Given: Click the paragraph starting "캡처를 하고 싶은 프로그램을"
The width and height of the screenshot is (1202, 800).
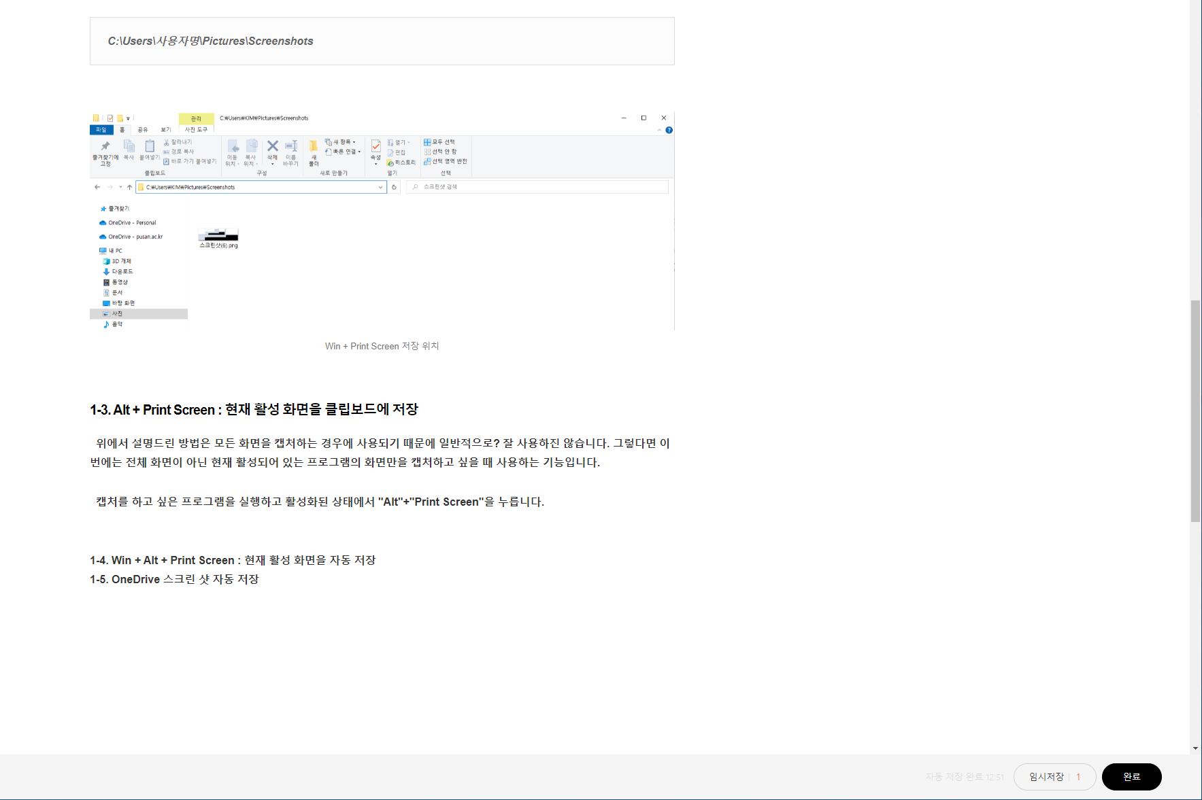Looking at the screenshot, I should pos(320,502).
